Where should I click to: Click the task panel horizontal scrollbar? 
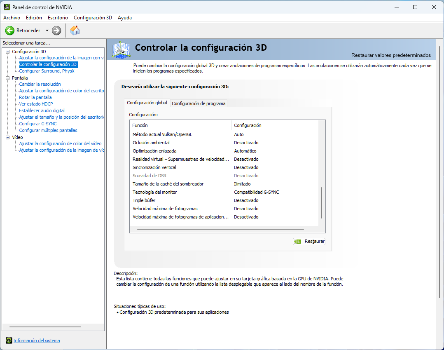pyautogui.click(x=45, y=327)
